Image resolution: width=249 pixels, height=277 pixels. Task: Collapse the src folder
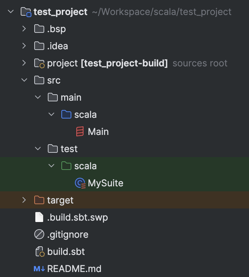[x=24, y=80]
